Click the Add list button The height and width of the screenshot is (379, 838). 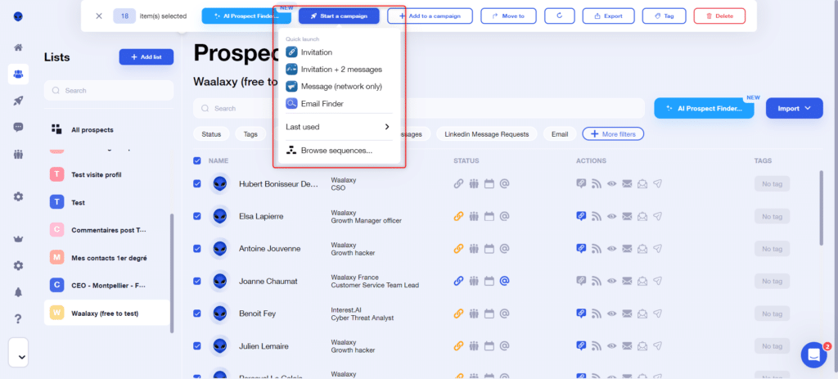pos(146,56)
